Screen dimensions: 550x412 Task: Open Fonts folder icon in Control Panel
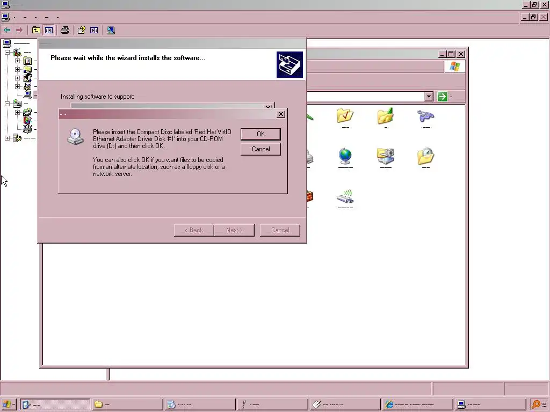[x=386, y=116]
